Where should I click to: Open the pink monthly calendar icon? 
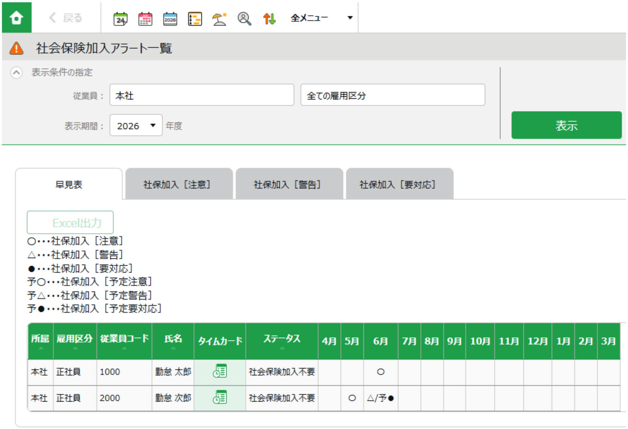[x=145, y=19]
